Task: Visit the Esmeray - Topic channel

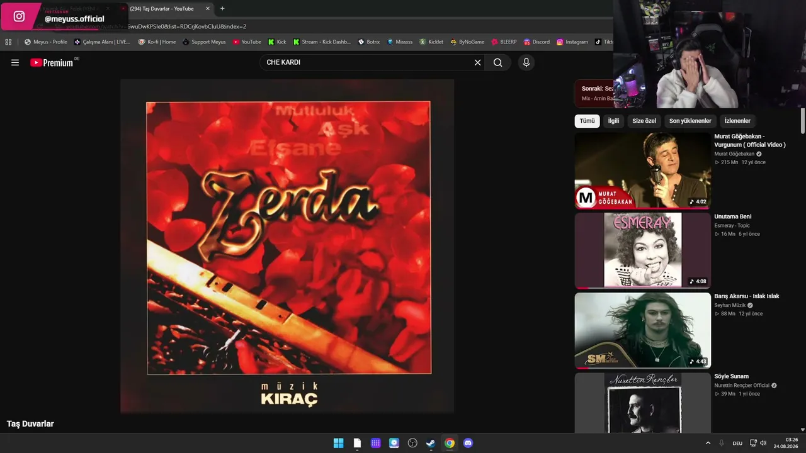Action: point(732,225)
